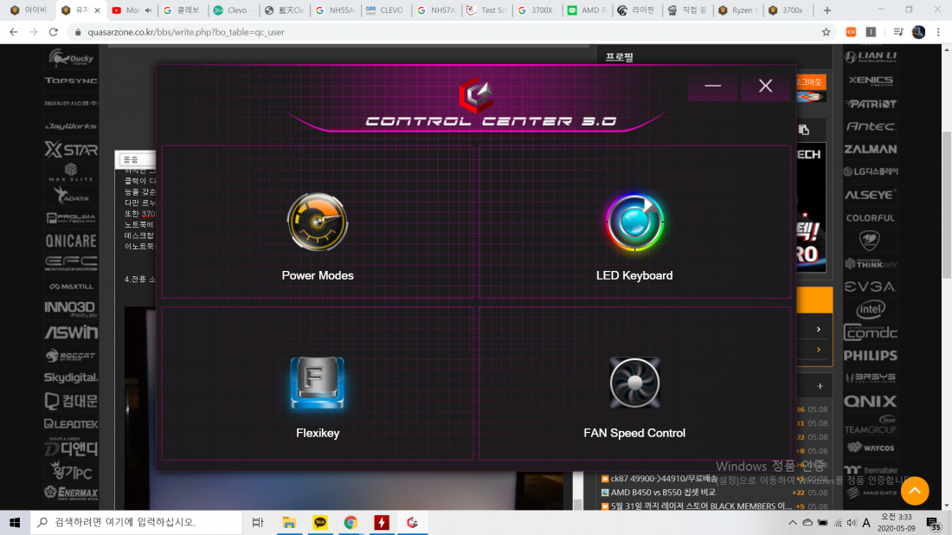Click the ZALMAN sponsor logo
Image resolution: width=952 pixels, height=535 pixels.
tap(870, 149)
